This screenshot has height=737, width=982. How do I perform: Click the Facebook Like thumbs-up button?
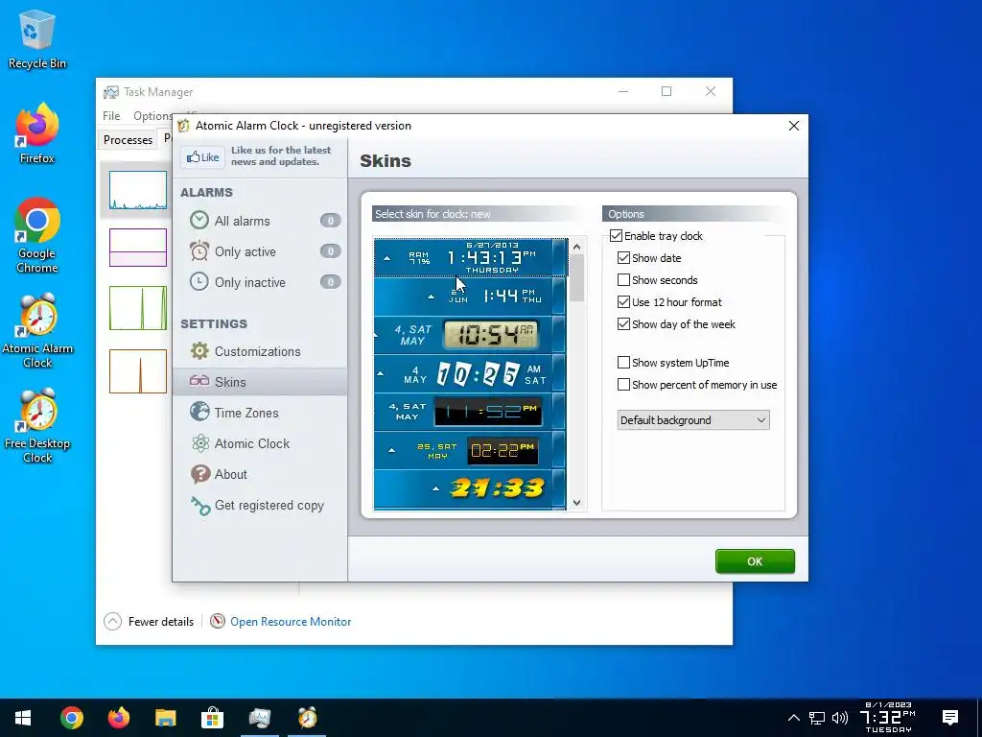(x=202, y=156)
